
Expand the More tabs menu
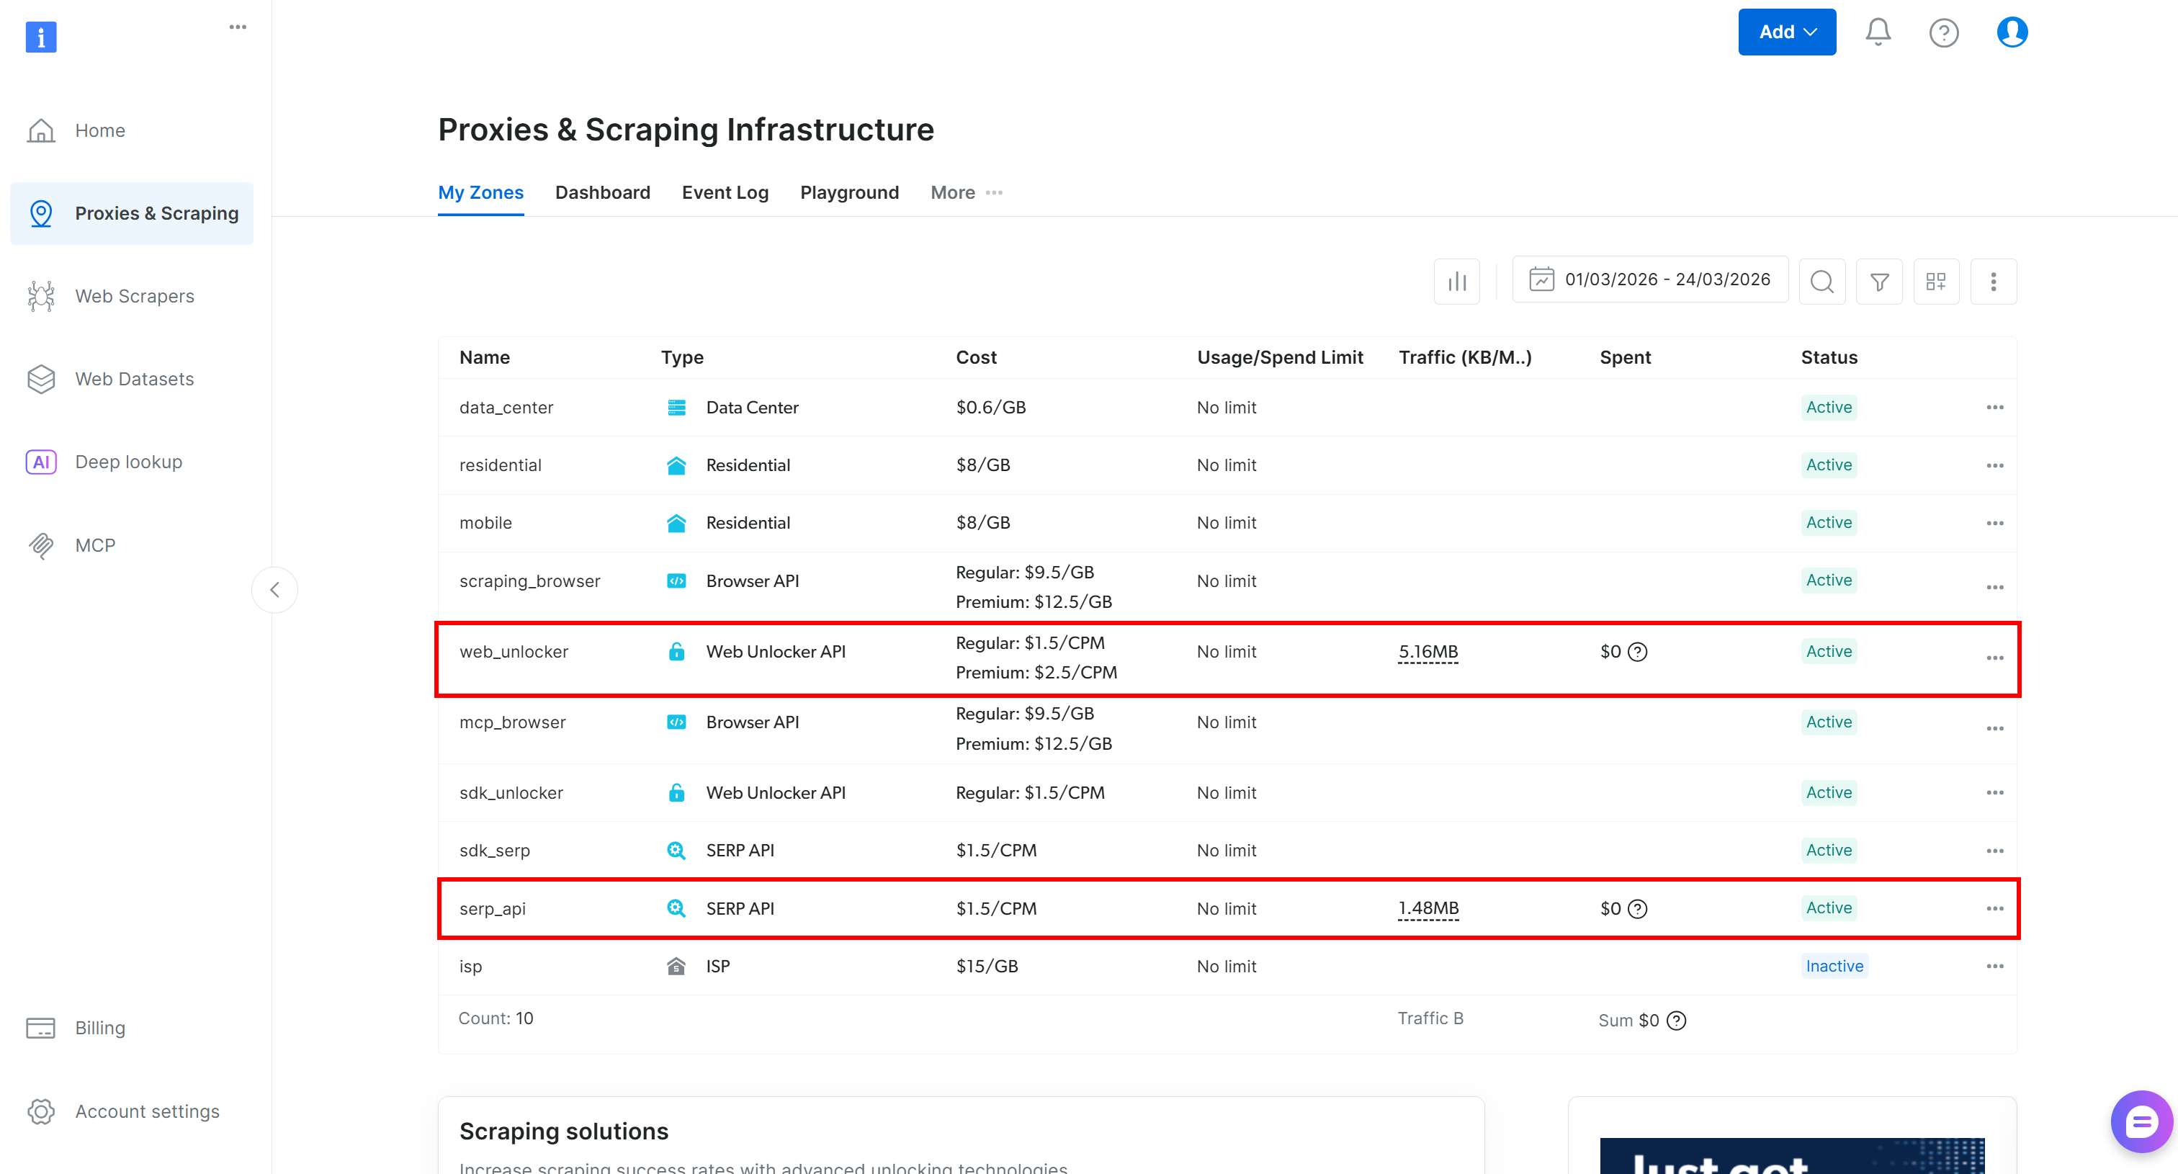(966, 193)
